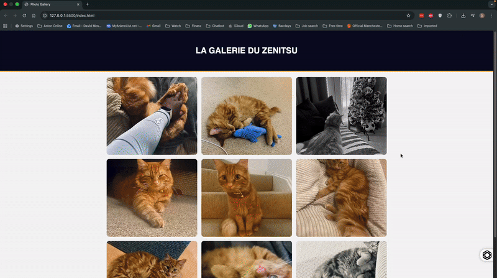
Task: Open bottom-row photo of cat on blue rug
Action: coord(152,259)
